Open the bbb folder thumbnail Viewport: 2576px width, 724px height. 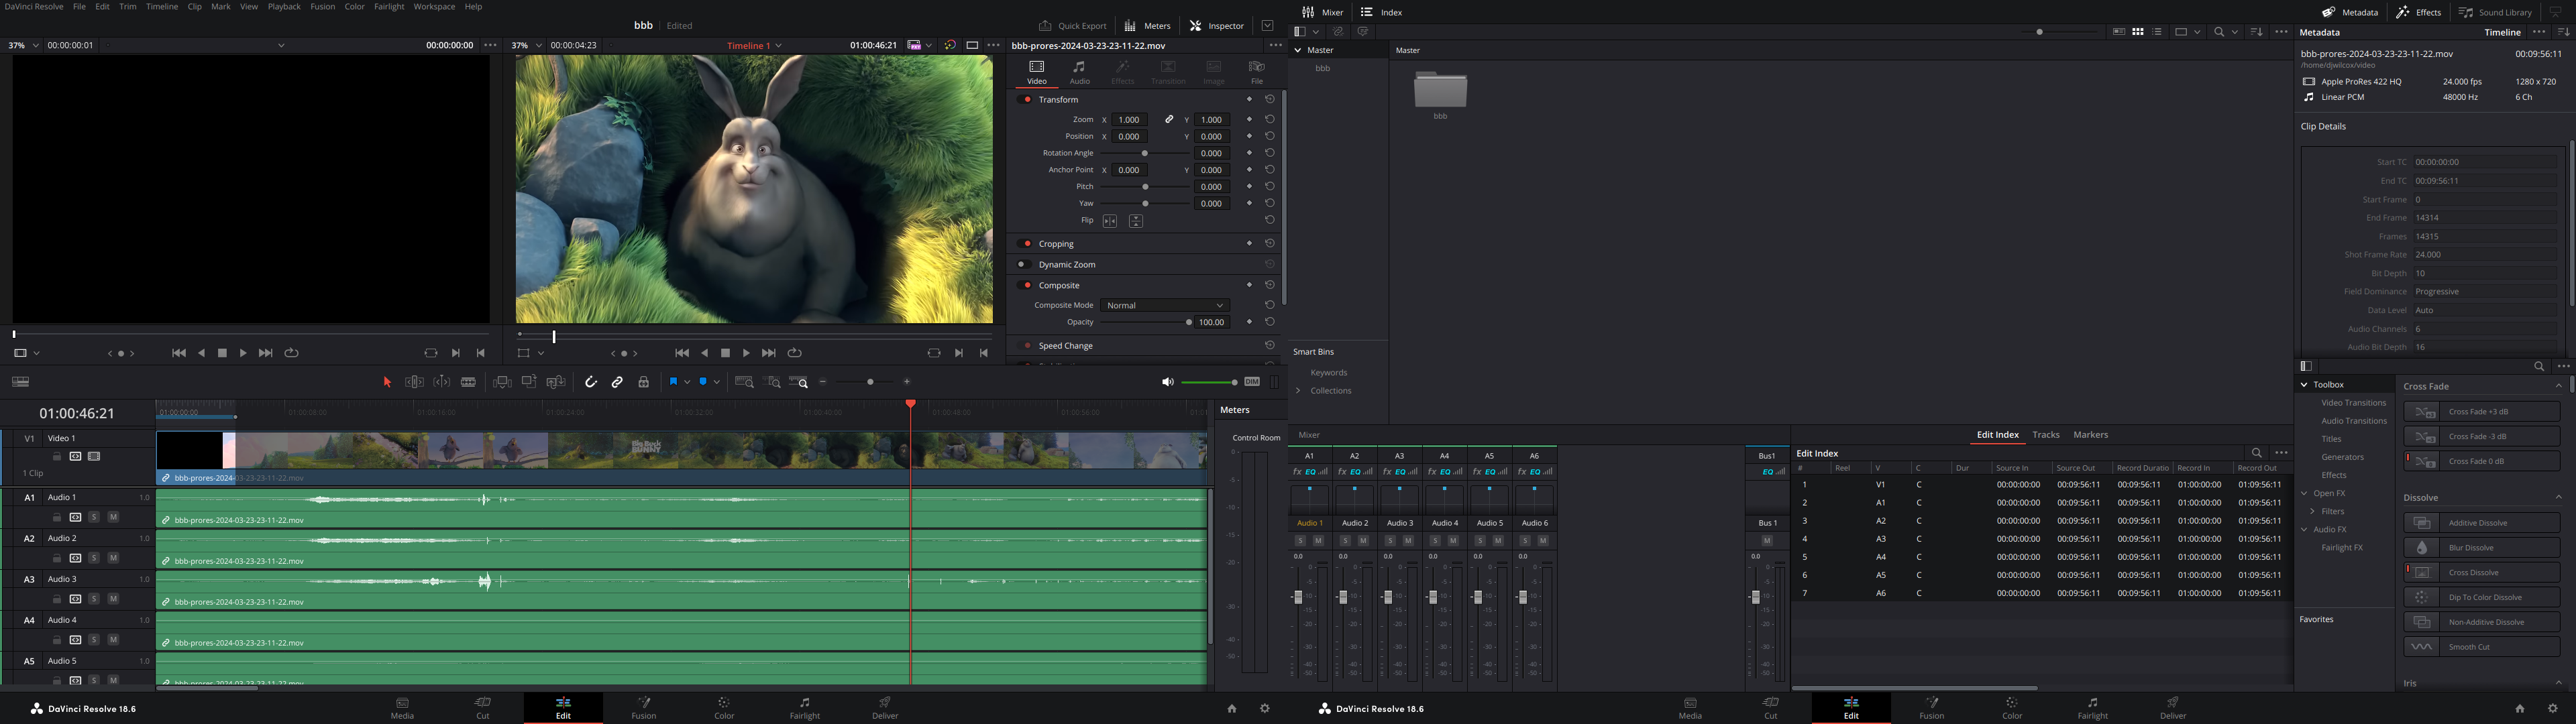tap(1440, 90)
